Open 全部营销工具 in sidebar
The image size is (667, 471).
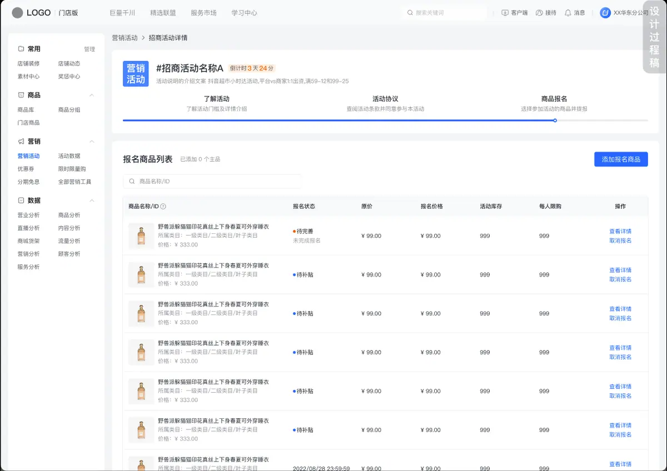pyautogui.click(x=74, y=182)
